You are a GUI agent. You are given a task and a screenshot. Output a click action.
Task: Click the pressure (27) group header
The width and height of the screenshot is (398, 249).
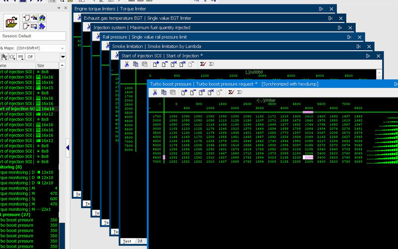pos(15,215)
